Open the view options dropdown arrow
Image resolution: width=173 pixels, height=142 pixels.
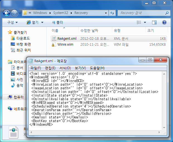145,22
